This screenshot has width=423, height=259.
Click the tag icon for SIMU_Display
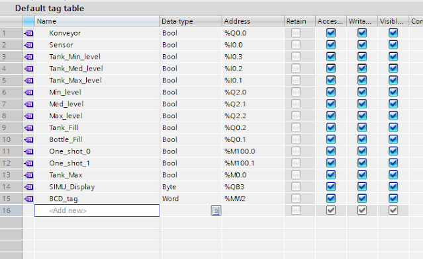(28, 187)
